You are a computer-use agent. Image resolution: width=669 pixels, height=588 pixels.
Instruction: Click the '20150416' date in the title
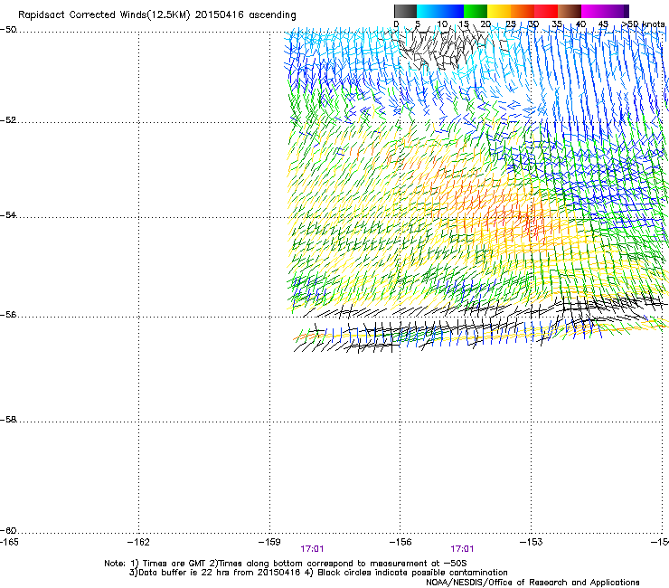click(x=220, y=15)
